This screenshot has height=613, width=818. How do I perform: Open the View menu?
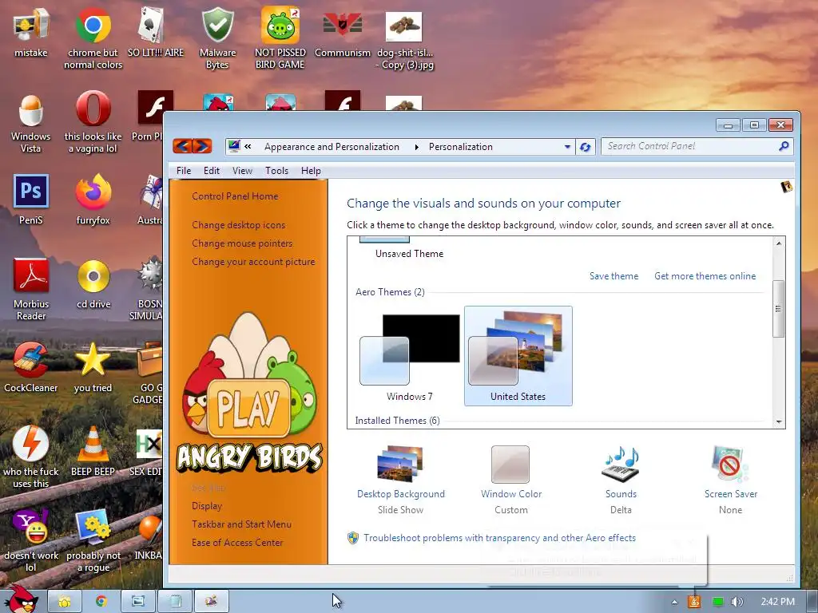(242, 171)
